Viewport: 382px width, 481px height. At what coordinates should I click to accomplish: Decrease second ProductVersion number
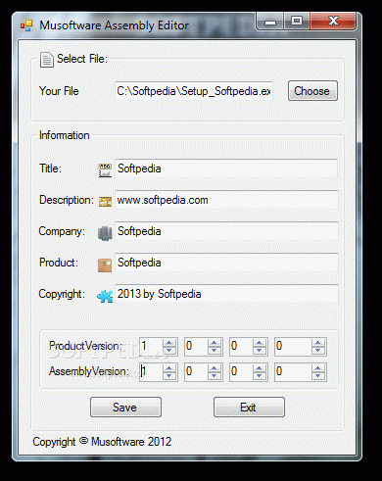[215, 350]
